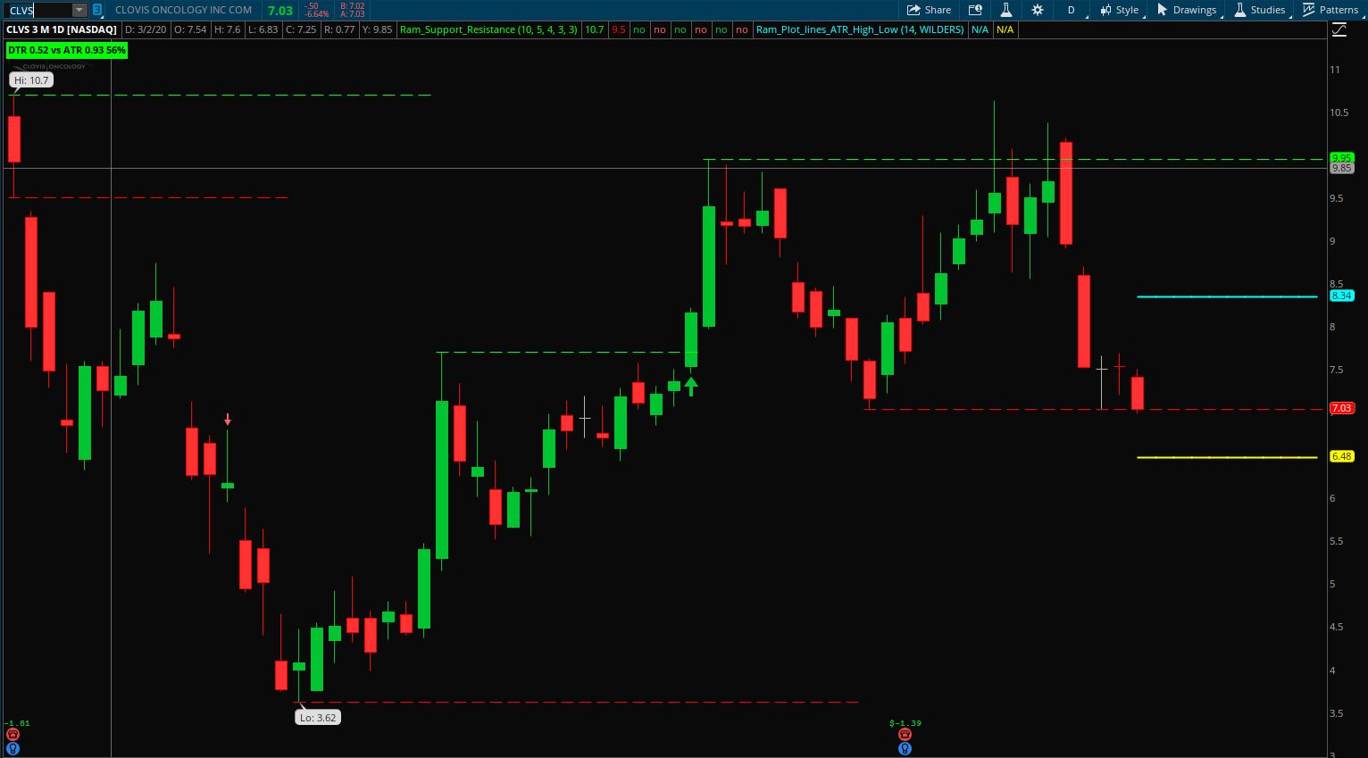The width and height of the screenshot is (1368, 758).
Task: Click into the CLVS symbol input field
Action: (x=38, y=10)
